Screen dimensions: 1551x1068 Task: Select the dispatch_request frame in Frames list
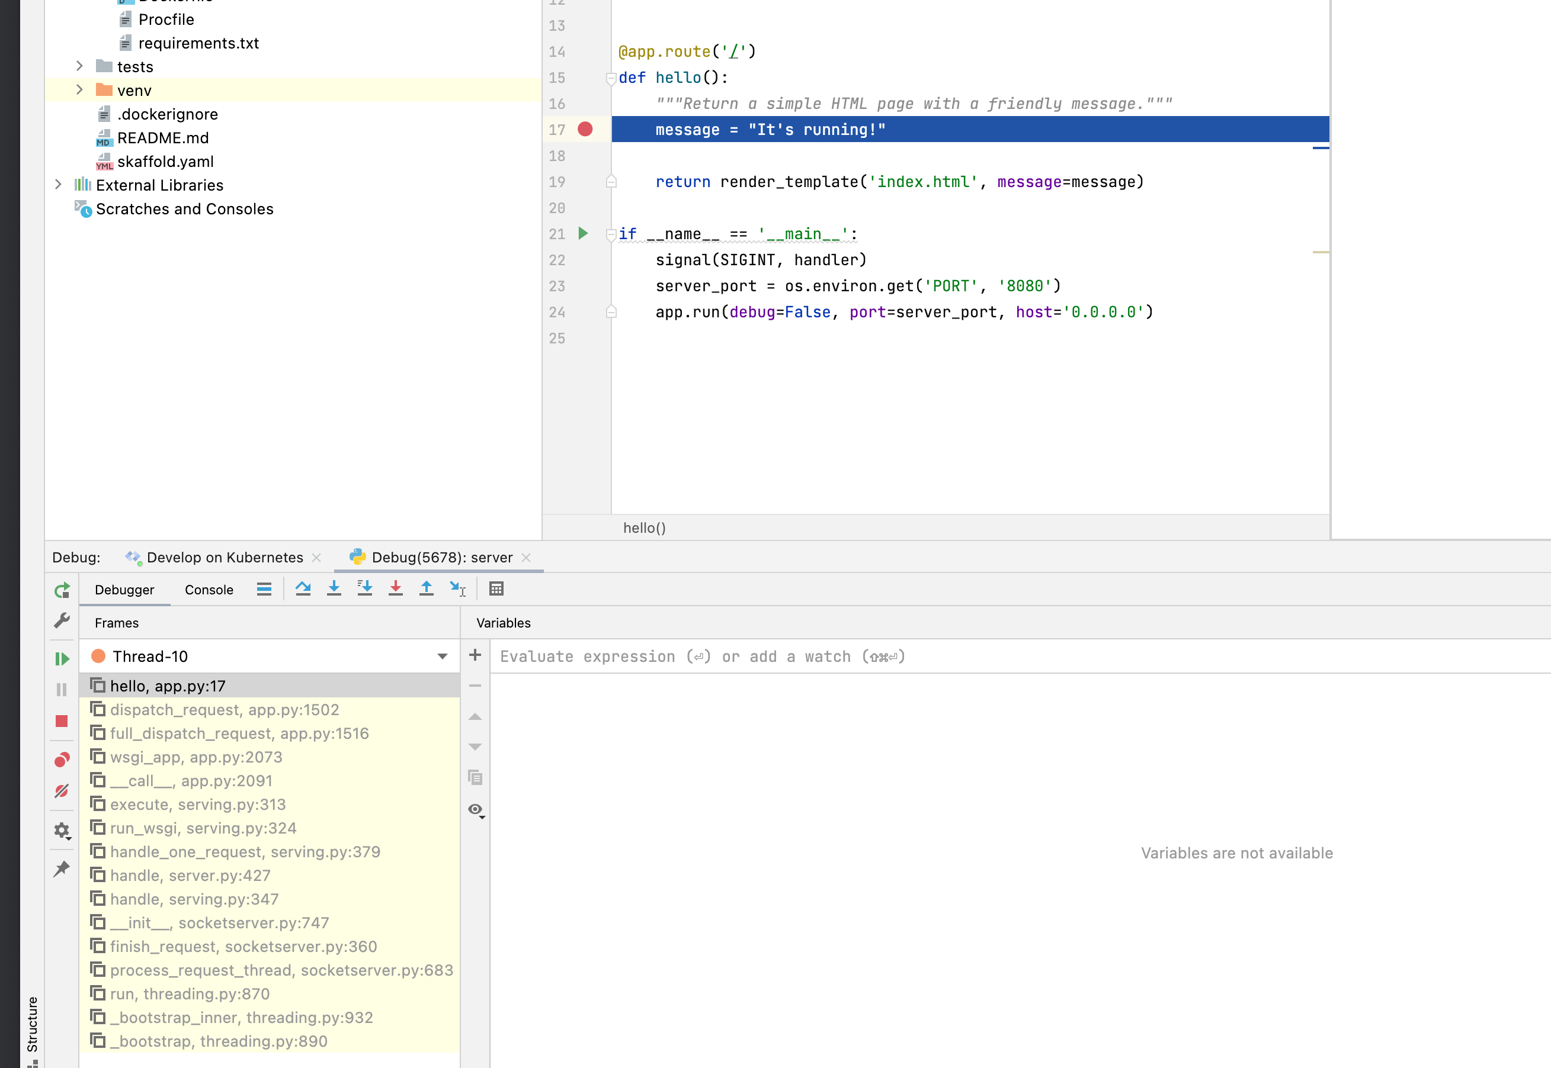coord(225,709)
